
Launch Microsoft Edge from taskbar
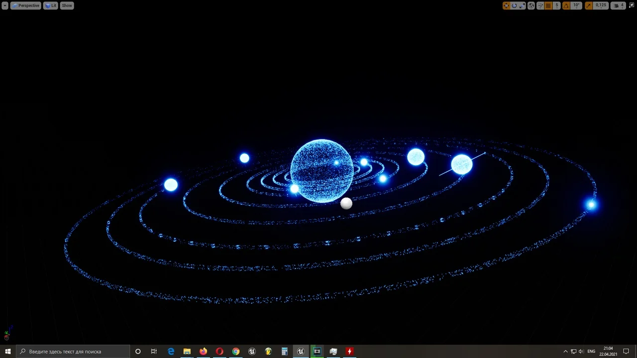pyautogui.click(x=171, y=351)
